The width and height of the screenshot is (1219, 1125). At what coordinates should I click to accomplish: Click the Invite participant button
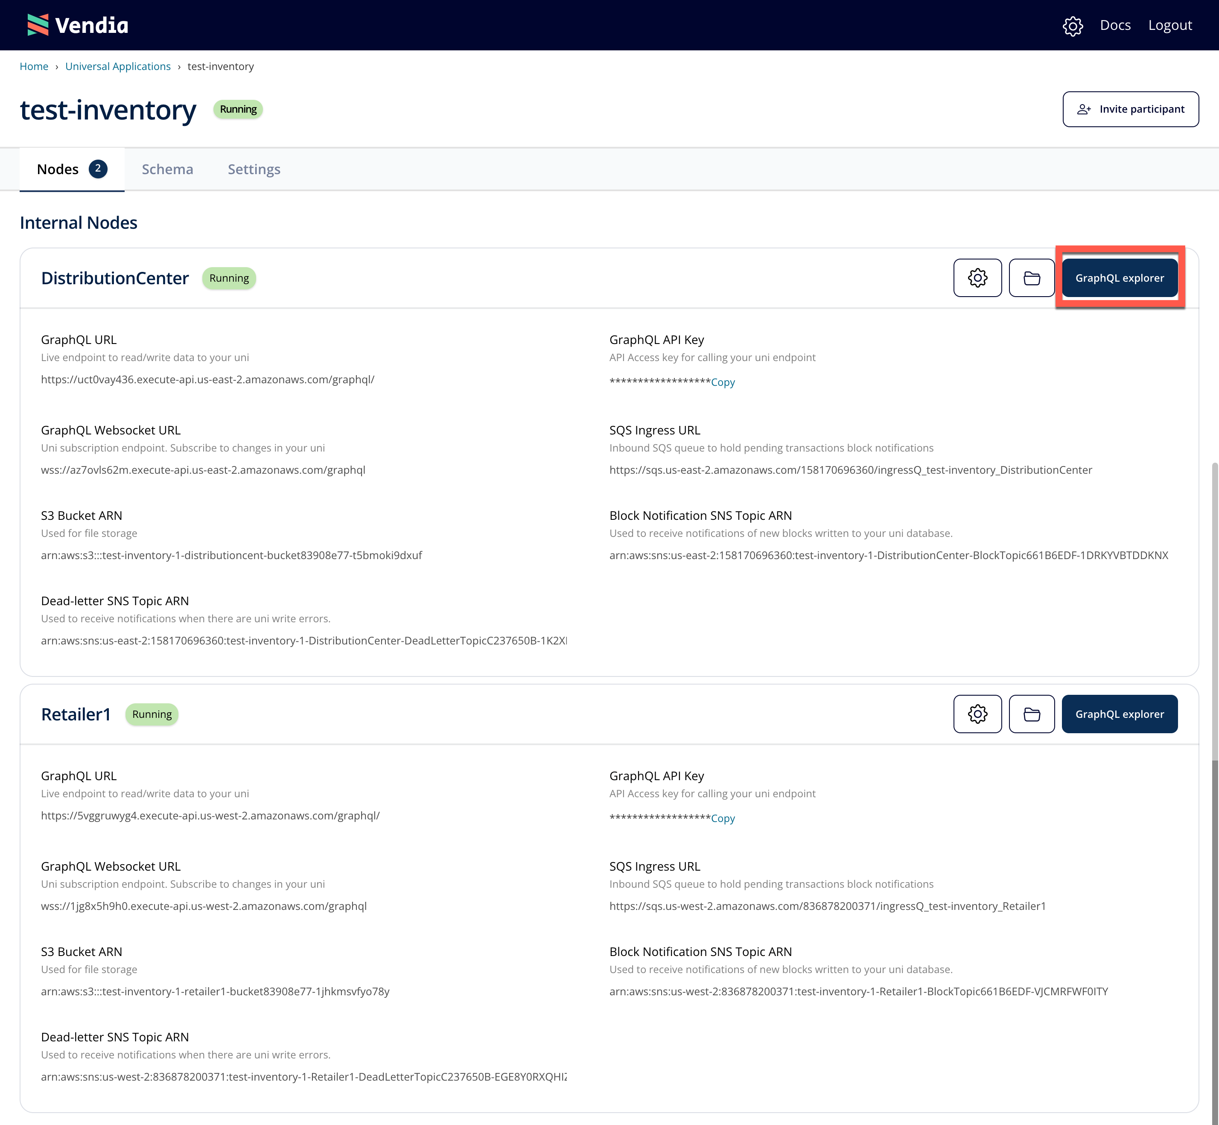pyautogui.click(x=1130, y=109)
